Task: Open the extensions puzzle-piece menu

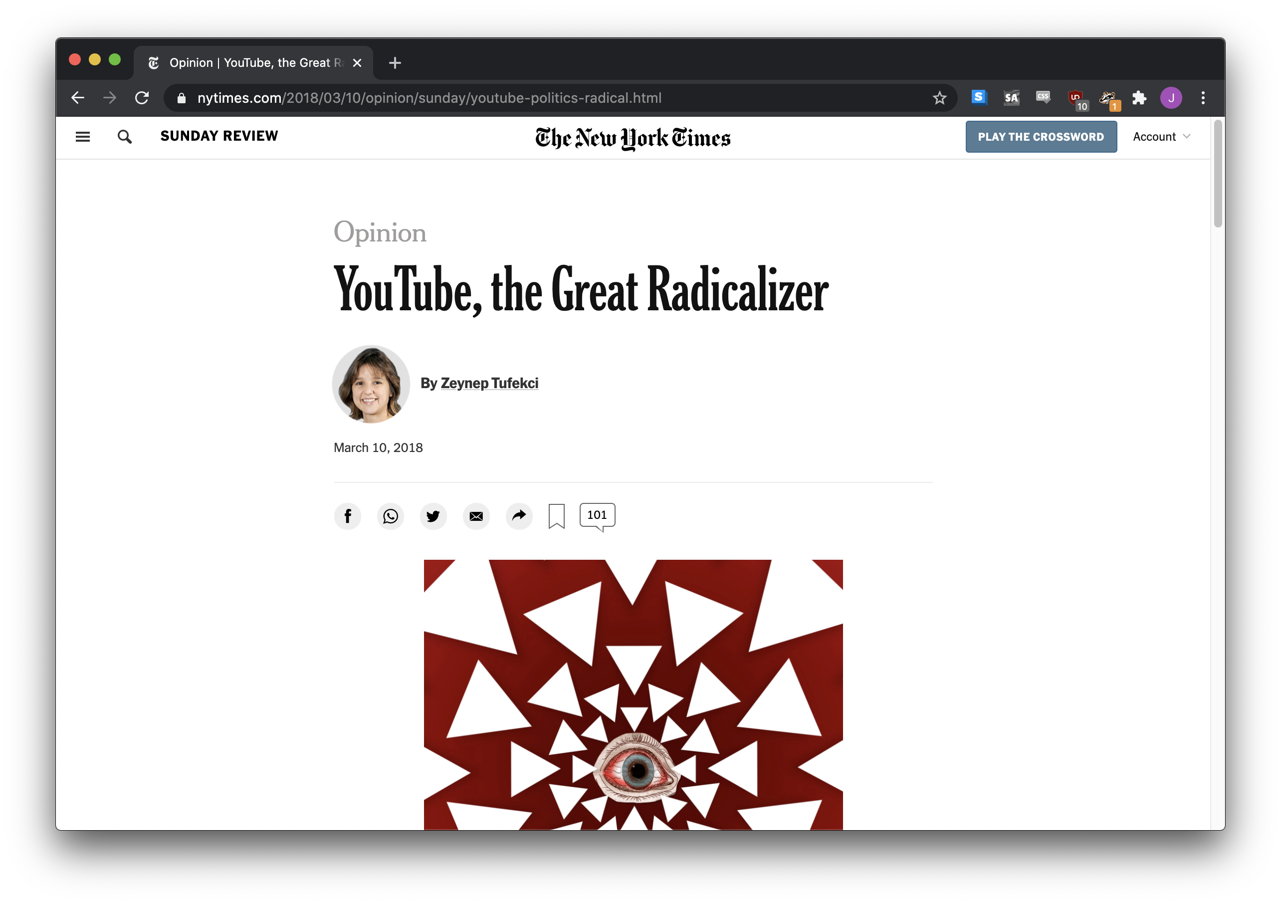Action: click(1139, 98)
